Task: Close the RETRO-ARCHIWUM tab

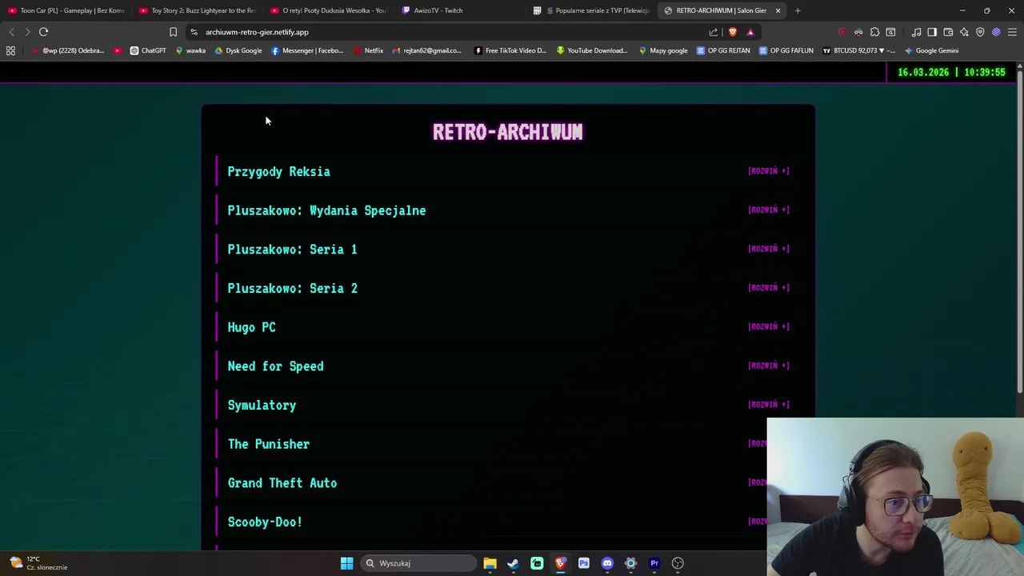Action: pos(778,10)
